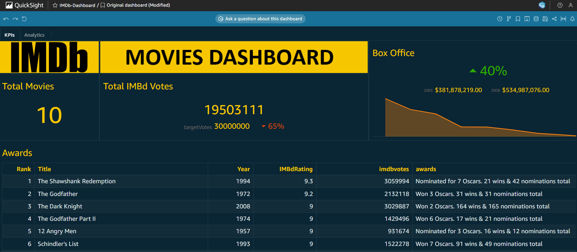Click the MOVIES DASHBOARD banner
Screen dimensions: 577x252
[x=234, y=57]
